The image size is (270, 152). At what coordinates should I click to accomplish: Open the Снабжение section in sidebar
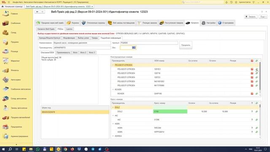(x=16, y=23)
